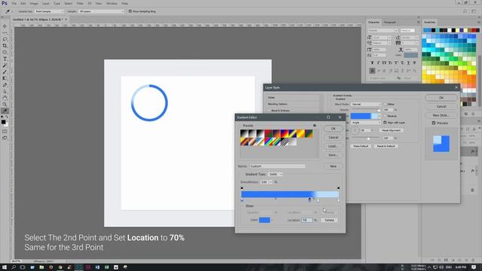The height and width of the screenshot is (271, 482).
Task: Toggle Quick Mask mode icon
Action: [5, 132]
